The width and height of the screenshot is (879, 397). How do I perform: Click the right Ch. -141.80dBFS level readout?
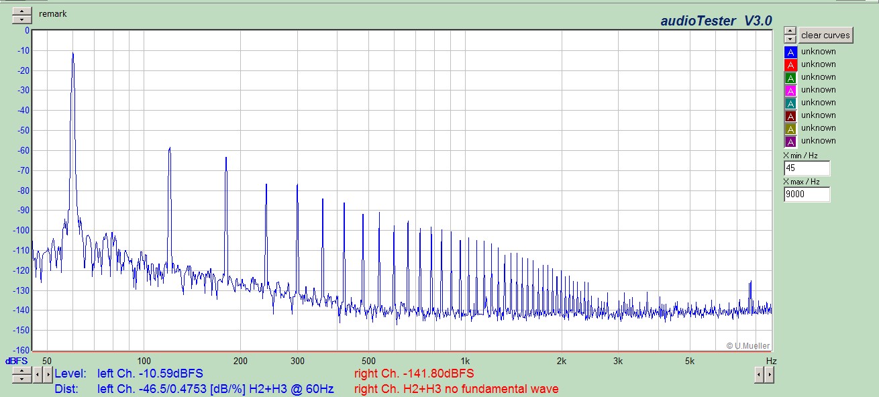coord(414,374)
